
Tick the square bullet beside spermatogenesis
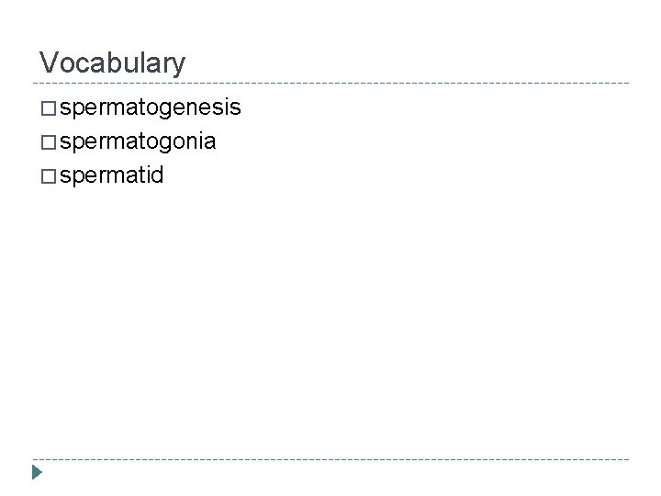point(49,108)
